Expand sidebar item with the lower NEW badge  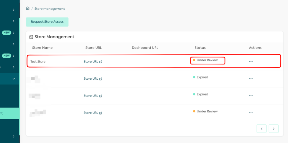(x=14, y=56)
